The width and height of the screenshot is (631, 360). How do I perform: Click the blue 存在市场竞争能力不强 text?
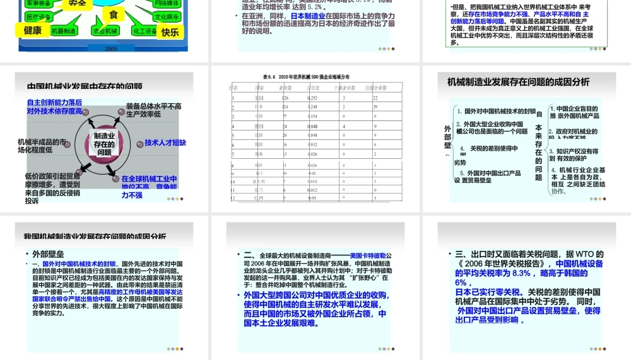click(x=498, y=14)
